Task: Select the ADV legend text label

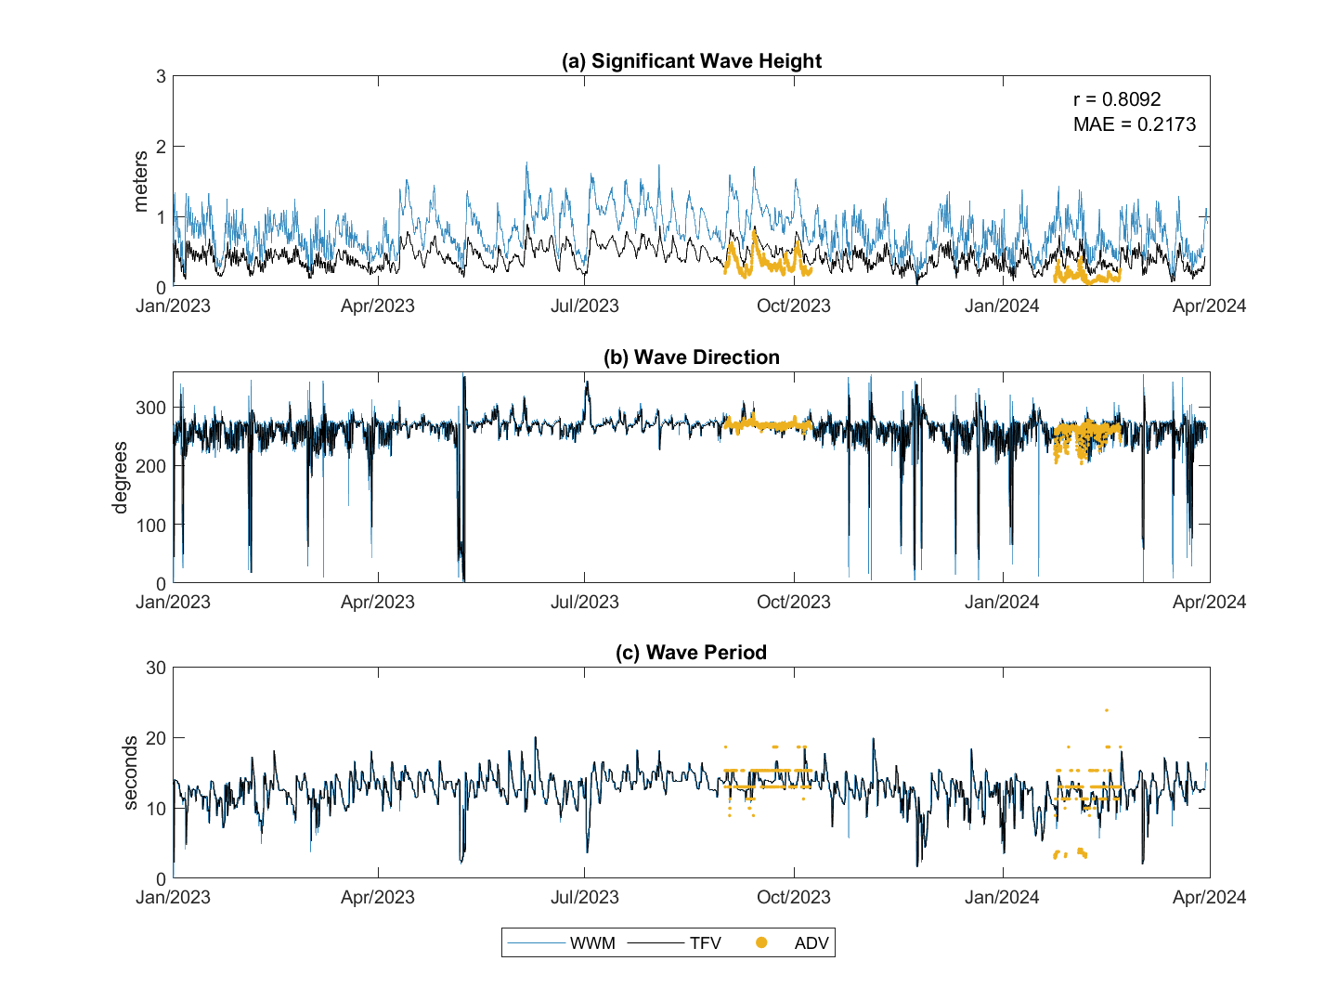Action: 811,943
